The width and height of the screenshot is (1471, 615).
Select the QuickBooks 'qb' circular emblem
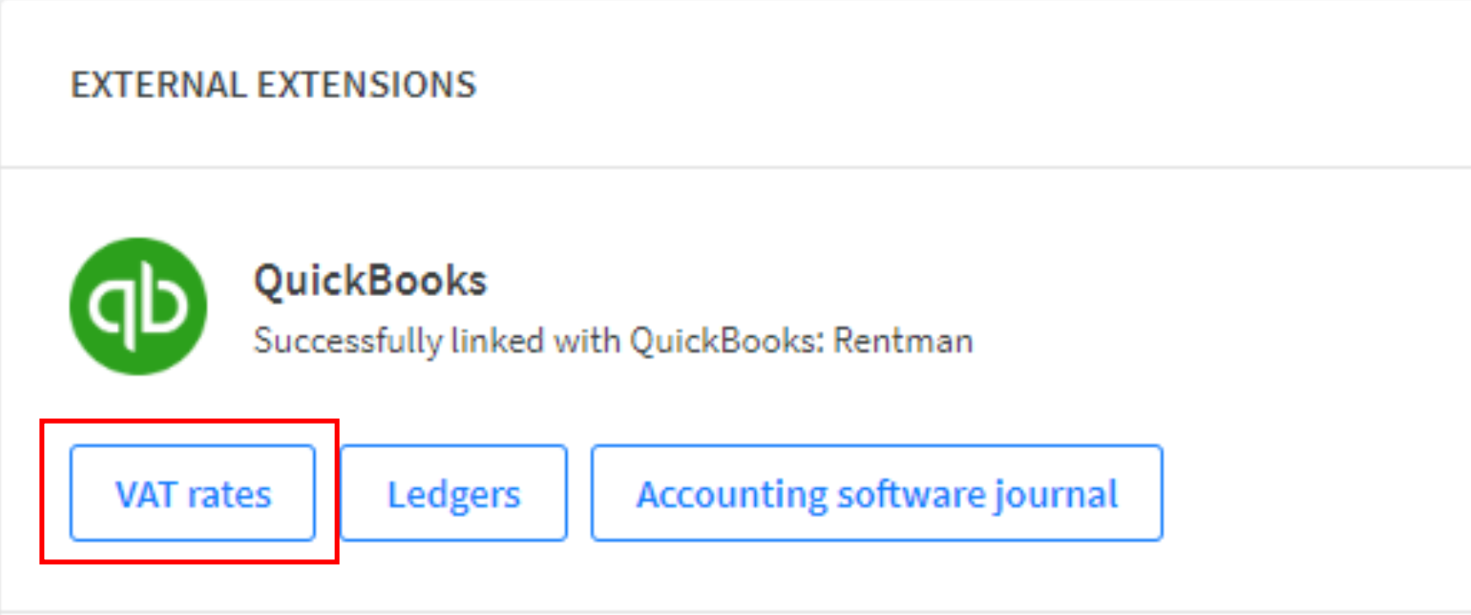[x=138, y=307]
